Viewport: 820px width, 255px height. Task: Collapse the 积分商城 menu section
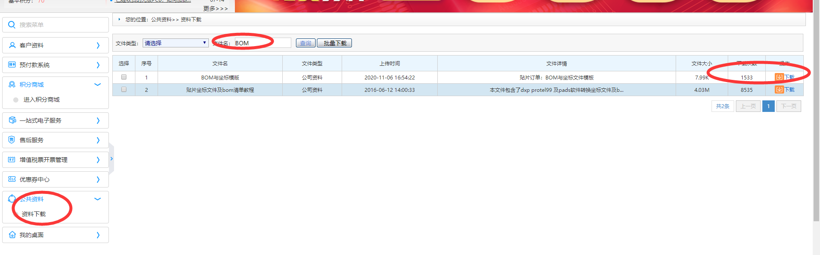click(x=97, y=85)
